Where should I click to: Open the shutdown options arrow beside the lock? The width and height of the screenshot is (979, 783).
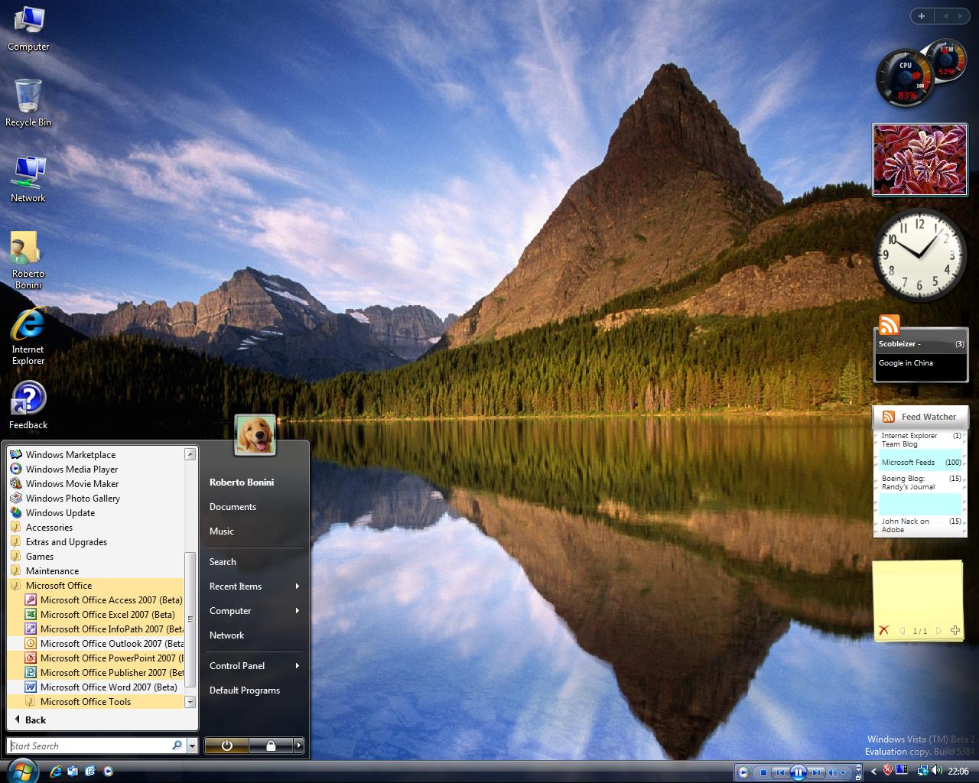(299, 746)
